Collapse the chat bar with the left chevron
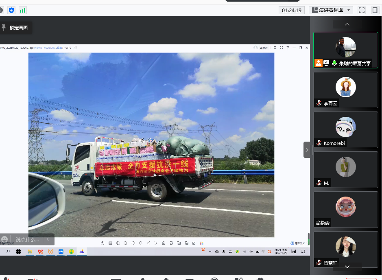Viewport: 382px width, 280px height. 48,239
